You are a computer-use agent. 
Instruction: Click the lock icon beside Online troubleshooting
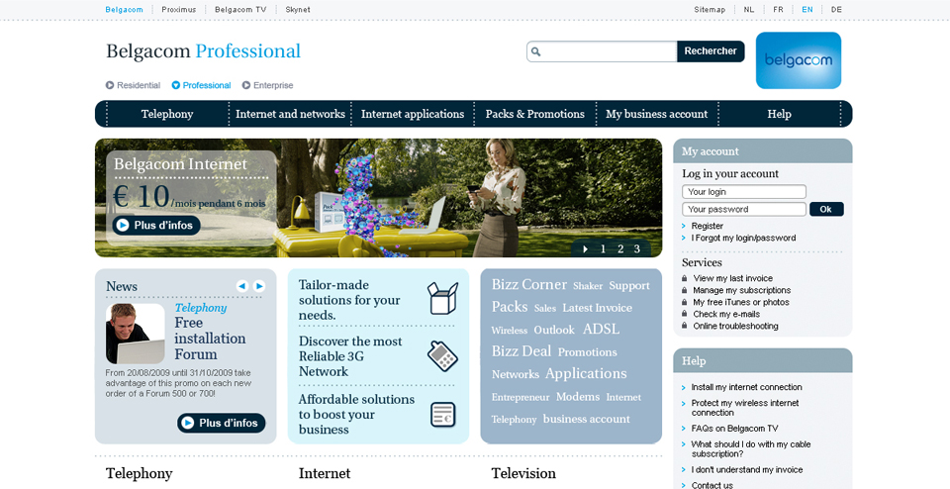click(685, 326)
